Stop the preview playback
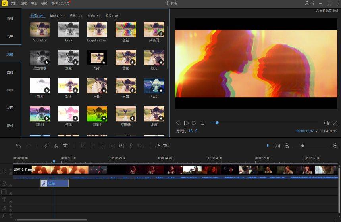This screenshot has width=341, height=222. (x=203, y=123)
